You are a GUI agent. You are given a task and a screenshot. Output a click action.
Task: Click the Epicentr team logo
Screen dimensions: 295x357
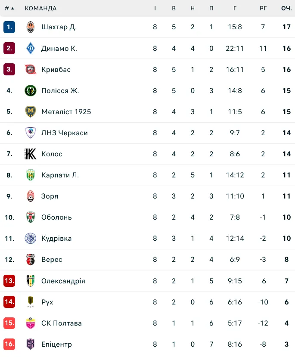[31, 344]
